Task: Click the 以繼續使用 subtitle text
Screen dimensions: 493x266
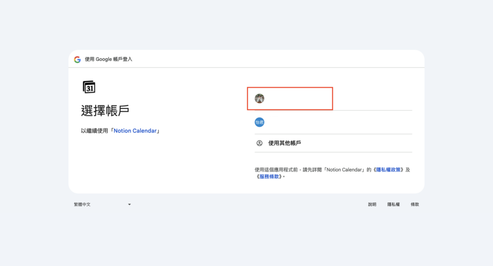Action: (95, 131)
